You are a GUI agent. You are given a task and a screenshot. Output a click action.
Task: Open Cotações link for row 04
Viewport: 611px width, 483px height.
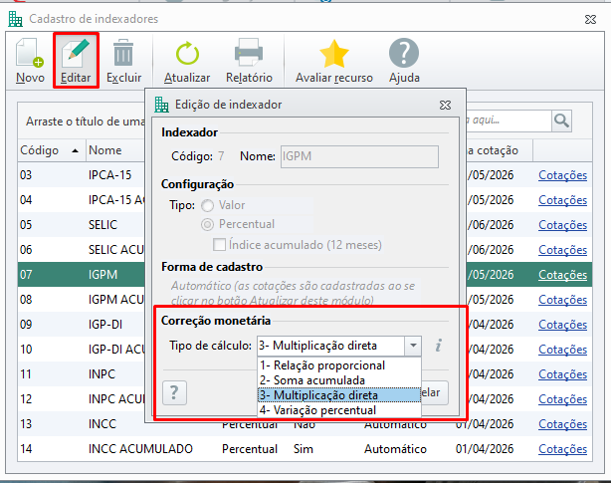(x=562, y=200)
